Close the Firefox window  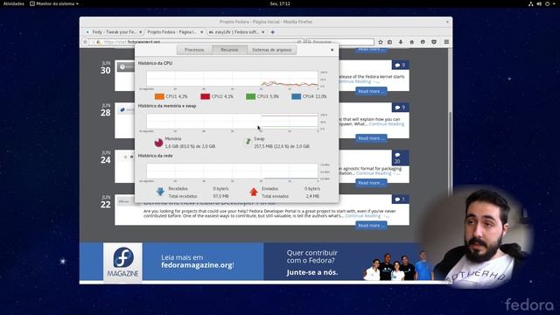click(x=447, y=22)
